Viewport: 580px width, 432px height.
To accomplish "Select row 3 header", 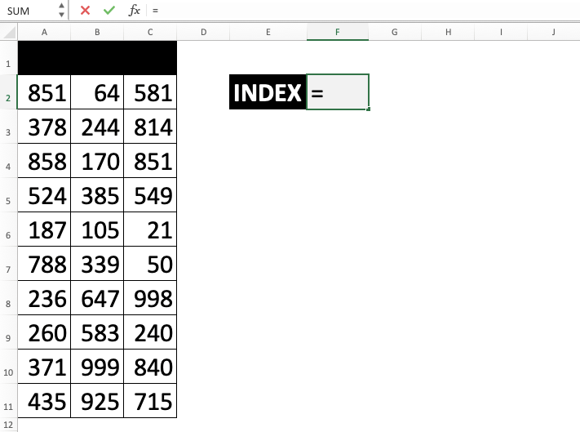I will (8, 127).
